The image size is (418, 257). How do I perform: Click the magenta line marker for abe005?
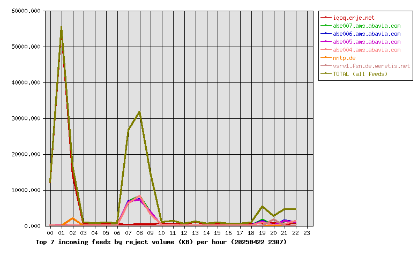coord(326,41)
